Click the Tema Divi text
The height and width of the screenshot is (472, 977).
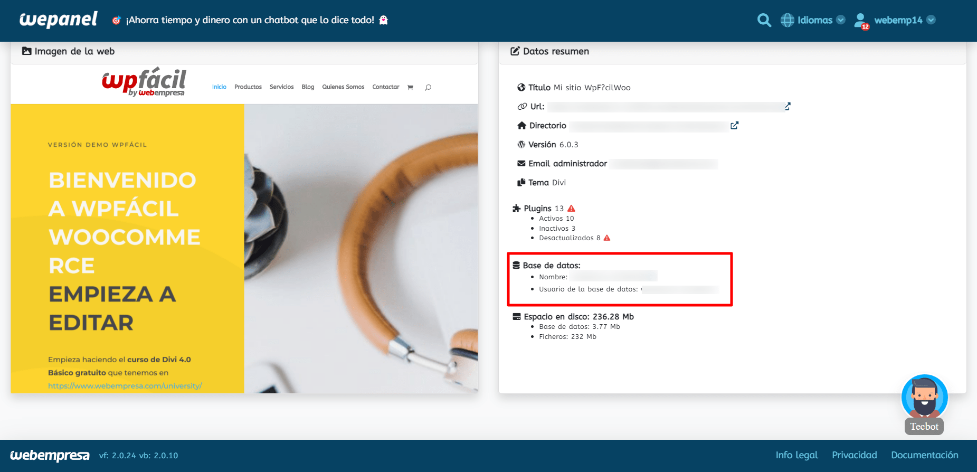click(x=547, y=182)
